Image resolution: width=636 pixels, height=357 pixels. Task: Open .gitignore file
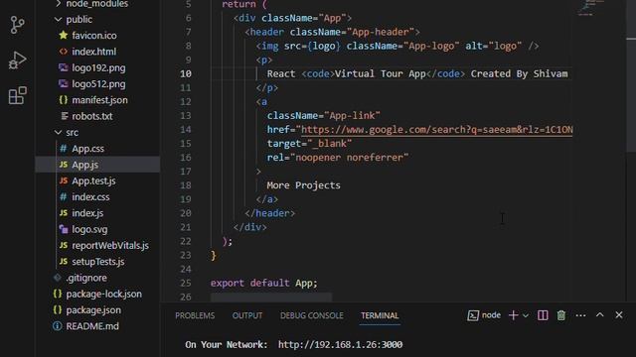[86, 278]
